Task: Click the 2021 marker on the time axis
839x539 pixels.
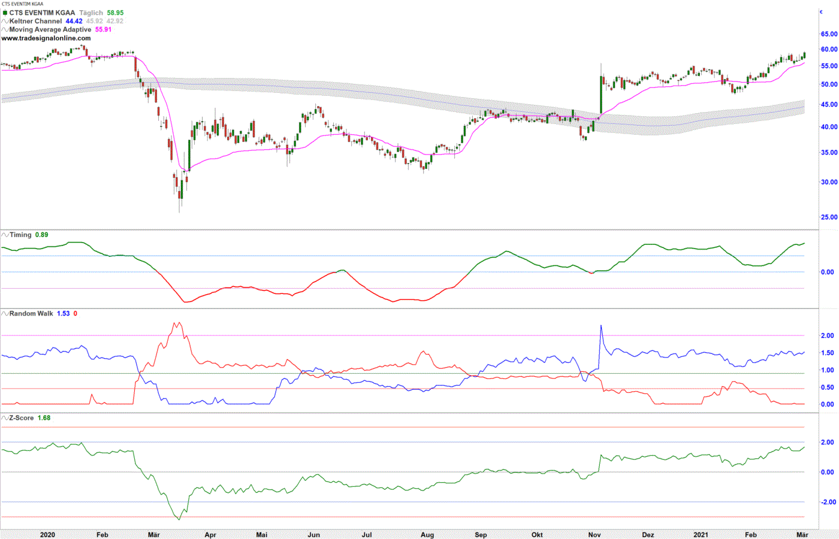Action: coord(701,535)
